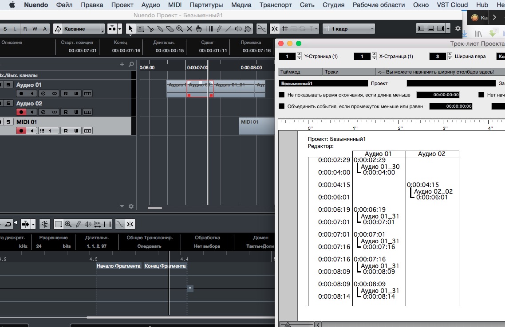The height and width of the screenshot is (327, 505).
Task: Click the Audition speaker-cursor icon in lower editor
Action: point(44,224)
